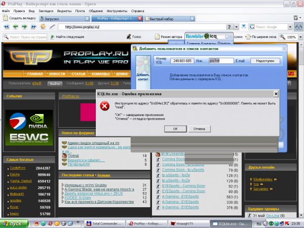Open the trash can dropdown arrow
The image size is (304, 228).
[x=300, y=18]
